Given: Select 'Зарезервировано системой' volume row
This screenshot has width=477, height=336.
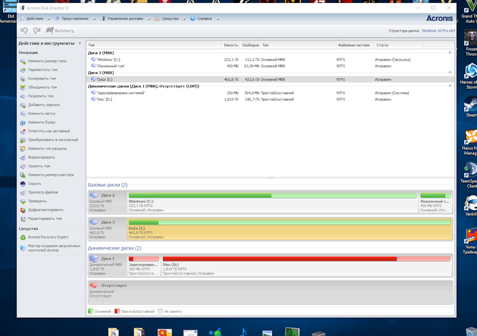Looking at the screenshot, I should click(270, 93).
